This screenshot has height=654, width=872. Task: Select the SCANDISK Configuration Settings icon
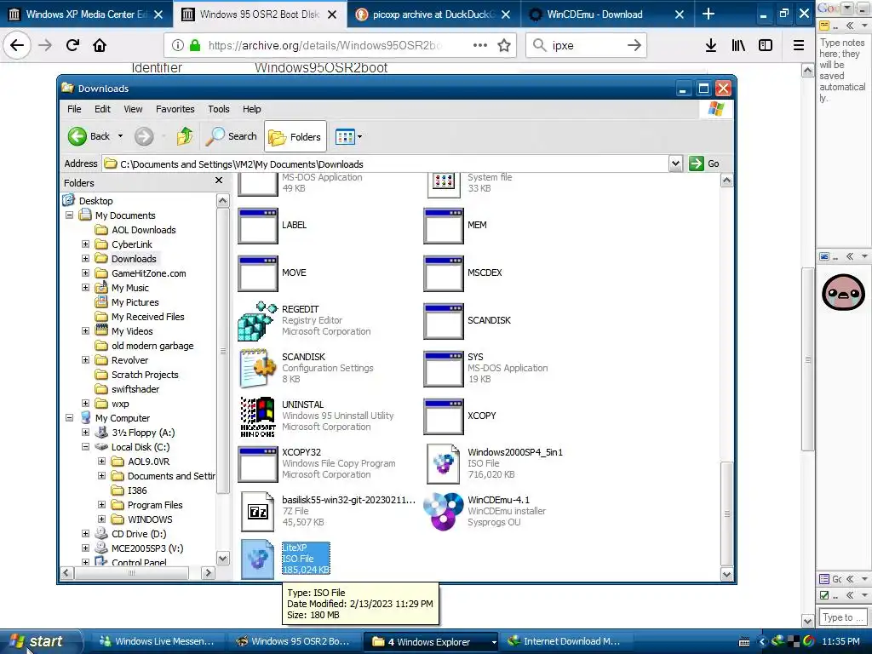[258, 368]
